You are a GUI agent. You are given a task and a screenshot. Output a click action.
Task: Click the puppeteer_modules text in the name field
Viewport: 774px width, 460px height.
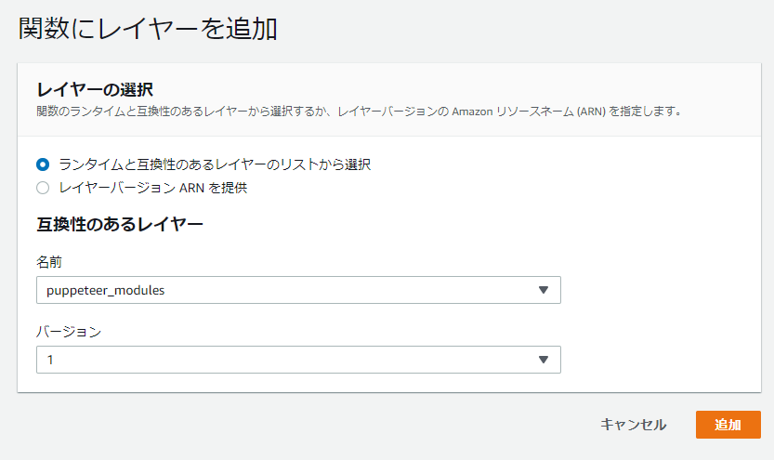pyautogui.click(x=105, y=290)
